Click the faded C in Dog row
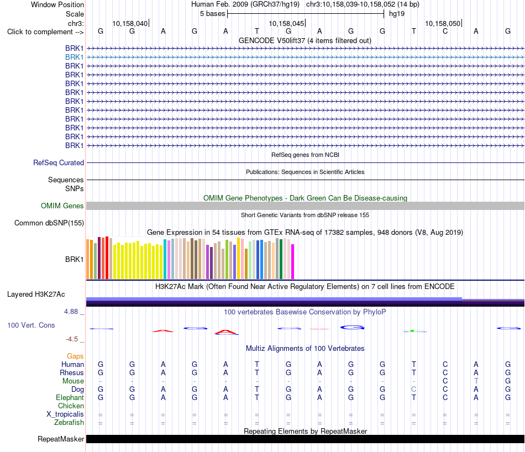525x452 pixels. 414,390
